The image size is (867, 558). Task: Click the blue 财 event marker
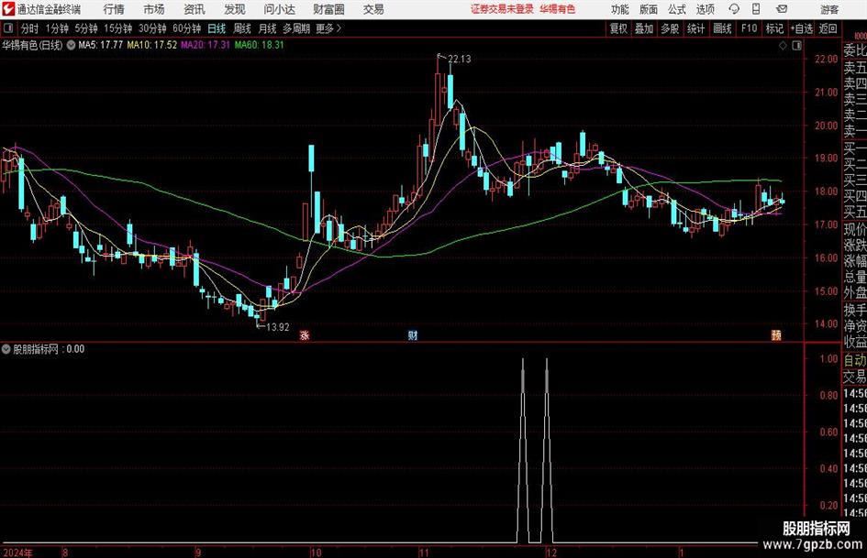413,335
